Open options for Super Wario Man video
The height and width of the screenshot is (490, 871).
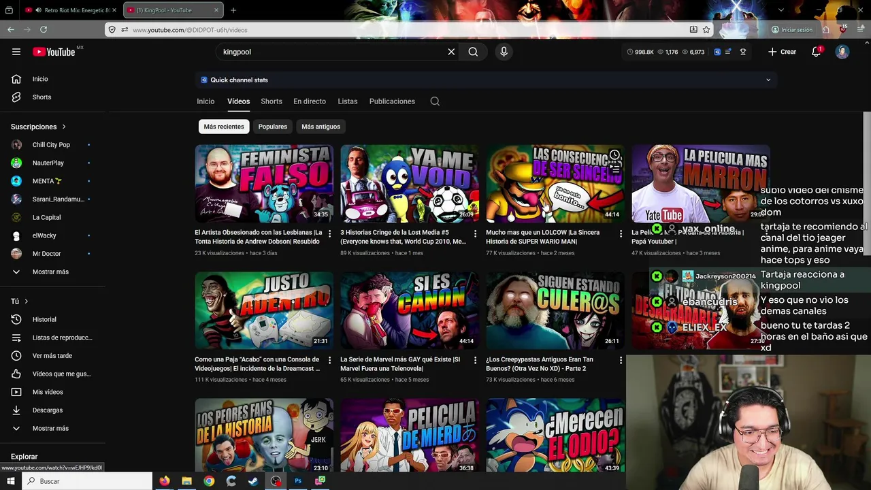click(620, 233)
